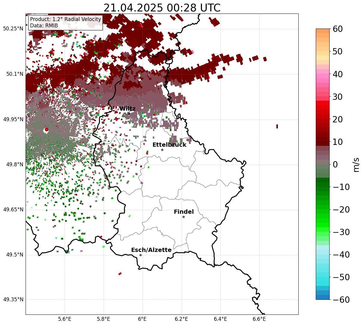The image size is (363, 325).
Task: Click the 49.65°N latitude label
Action: tap(13, 210)
